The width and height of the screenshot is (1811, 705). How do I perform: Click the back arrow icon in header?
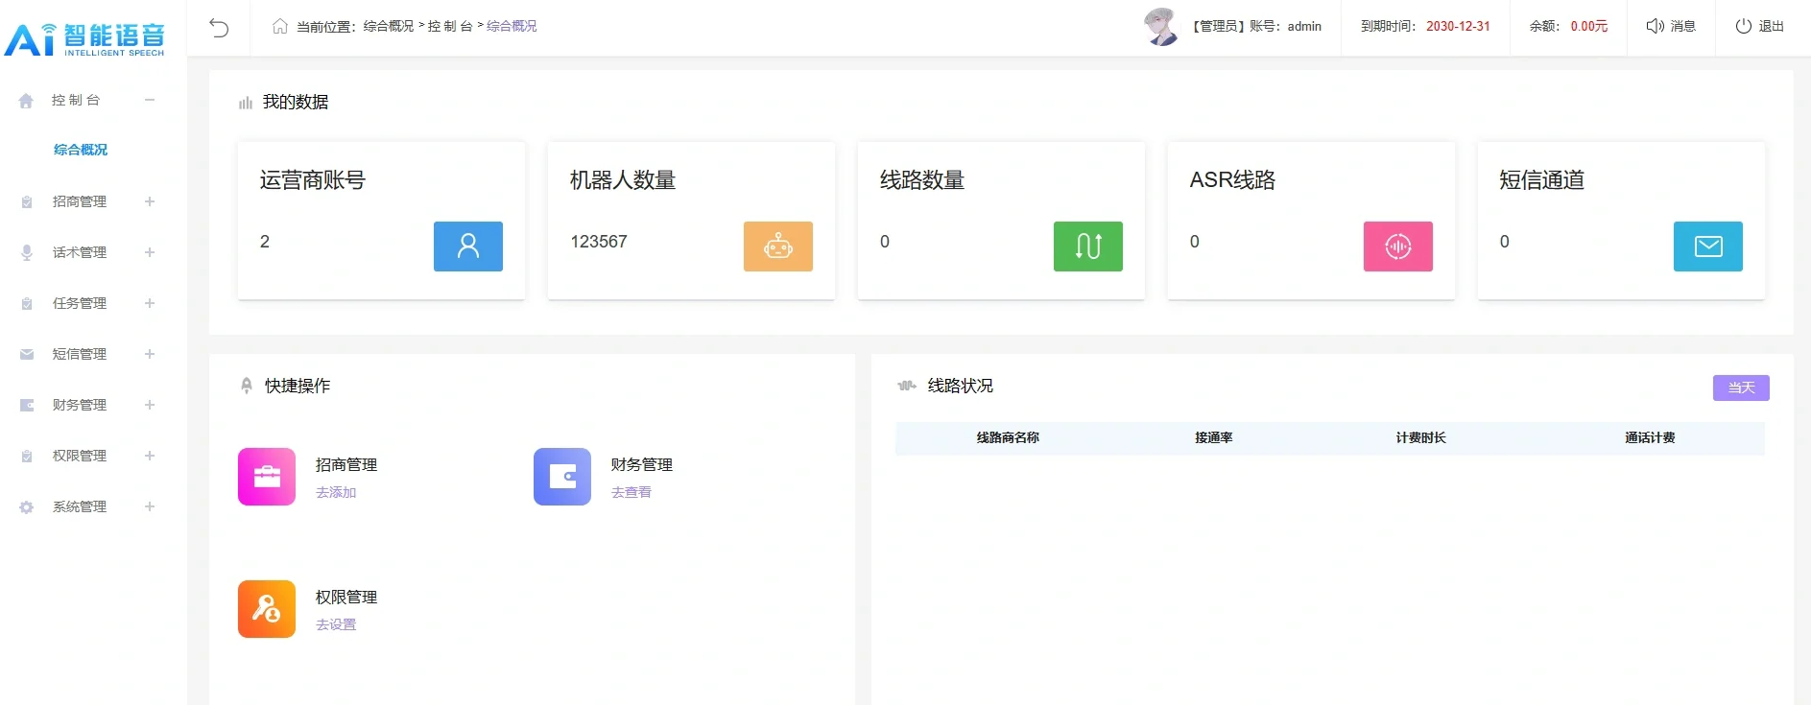tap(219, 27)
